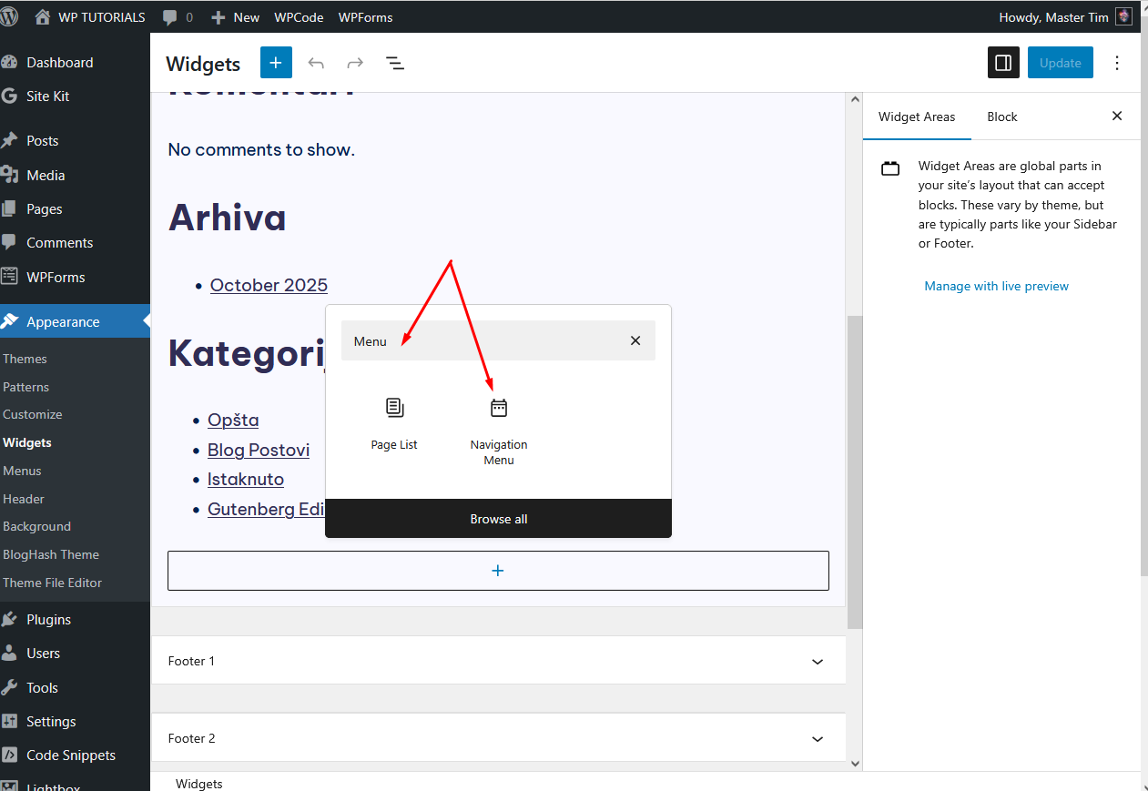Click the blue block inserter plus button
Viewport: 1148px width, 791px height.
click(276, 63)
